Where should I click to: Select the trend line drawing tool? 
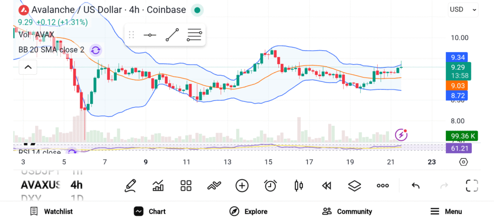tap(172, 35)
